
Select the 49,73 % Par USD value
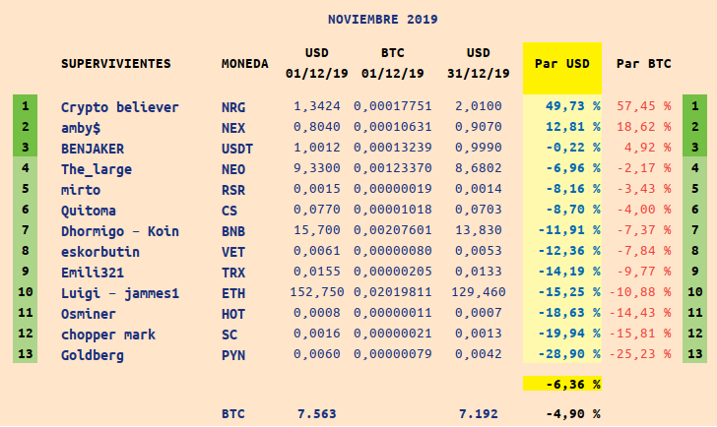(x=572, y=106)
